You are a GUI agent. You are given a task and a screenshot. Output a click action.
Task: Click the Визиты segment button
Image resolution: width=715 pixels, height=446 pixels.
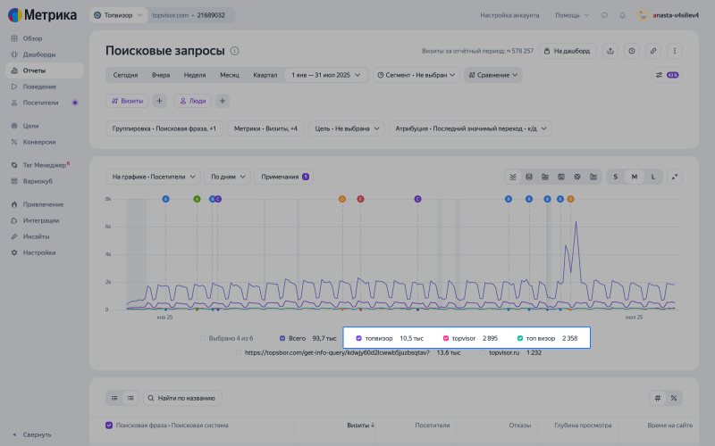(127, 101)
